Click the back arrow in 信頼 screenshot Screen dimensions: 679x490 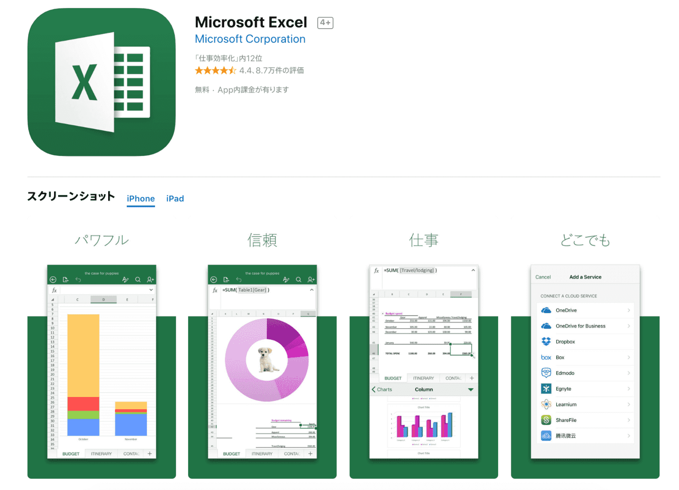[x=214, y=279]
